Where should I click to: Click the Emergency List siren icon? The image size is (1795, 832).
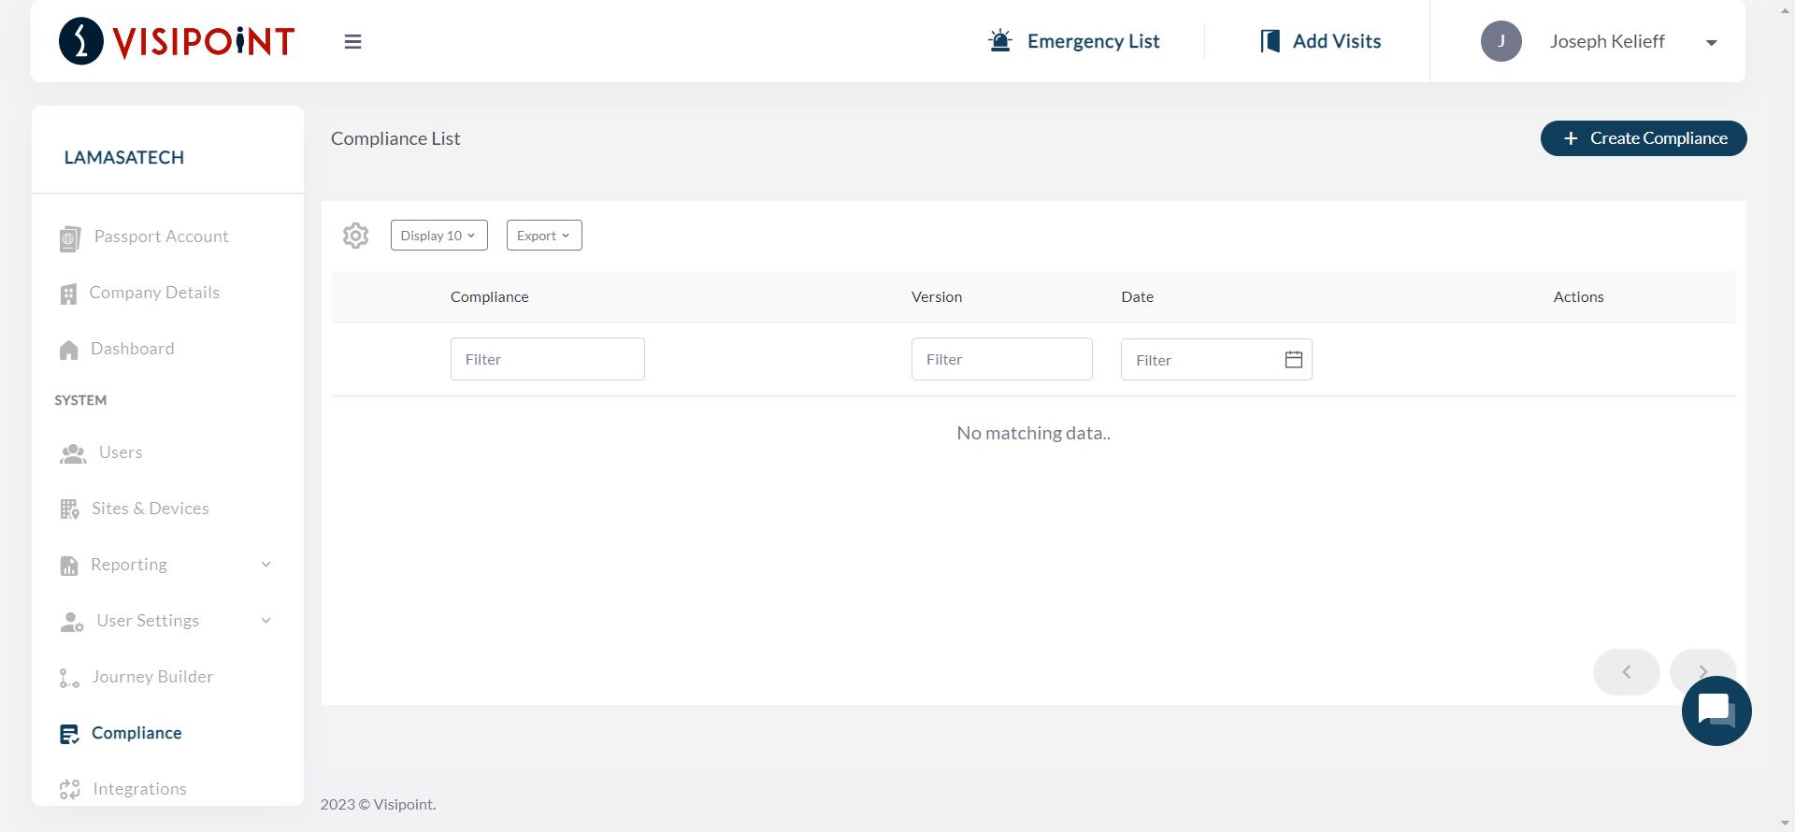pos(1000,41)
